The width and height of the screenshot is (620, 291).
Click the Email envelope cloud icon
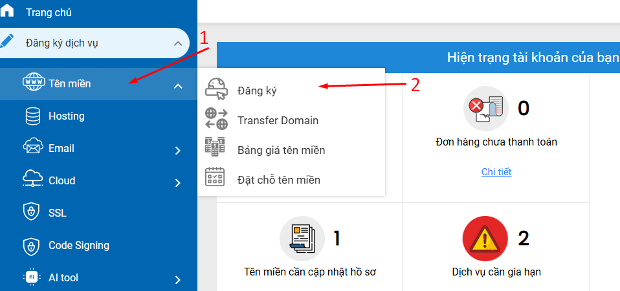(32, 148)
